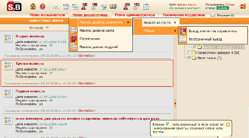Expand the Новостная лента submenu arrow
The width and height of the screenshot is (249, 138).
click(x=175, y=22)
